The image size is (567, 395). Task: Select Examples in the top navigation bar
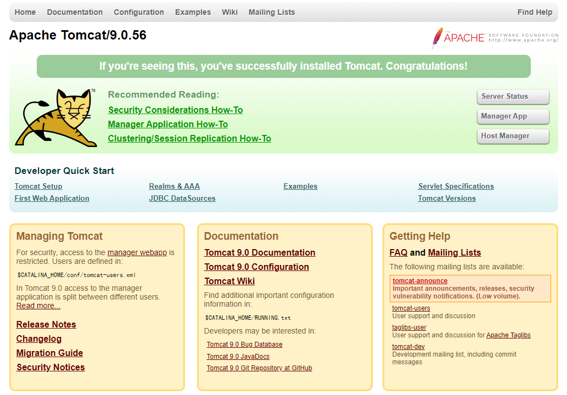point(193,12)
